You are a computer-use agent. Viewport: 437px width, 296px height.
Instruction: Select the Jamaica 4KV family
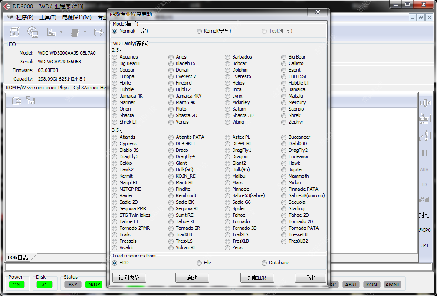click(185, 96)
